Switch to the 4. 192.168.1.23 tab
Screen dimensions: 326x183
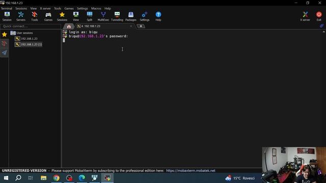104,26
